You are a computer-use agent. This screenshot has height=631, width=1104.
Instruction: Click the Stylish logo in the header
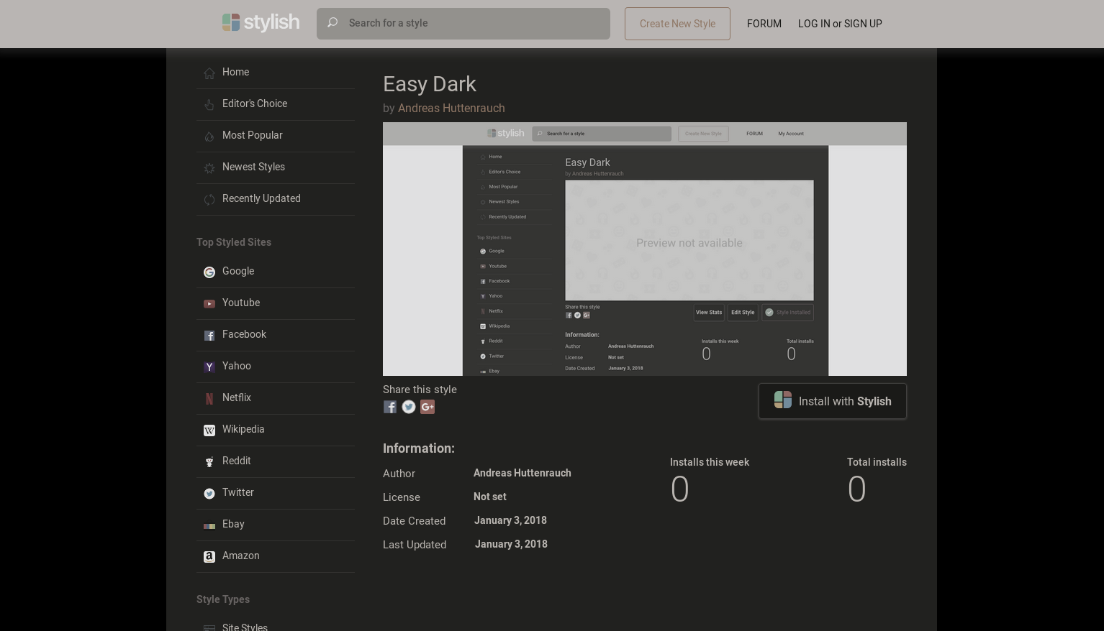(261, 22)
